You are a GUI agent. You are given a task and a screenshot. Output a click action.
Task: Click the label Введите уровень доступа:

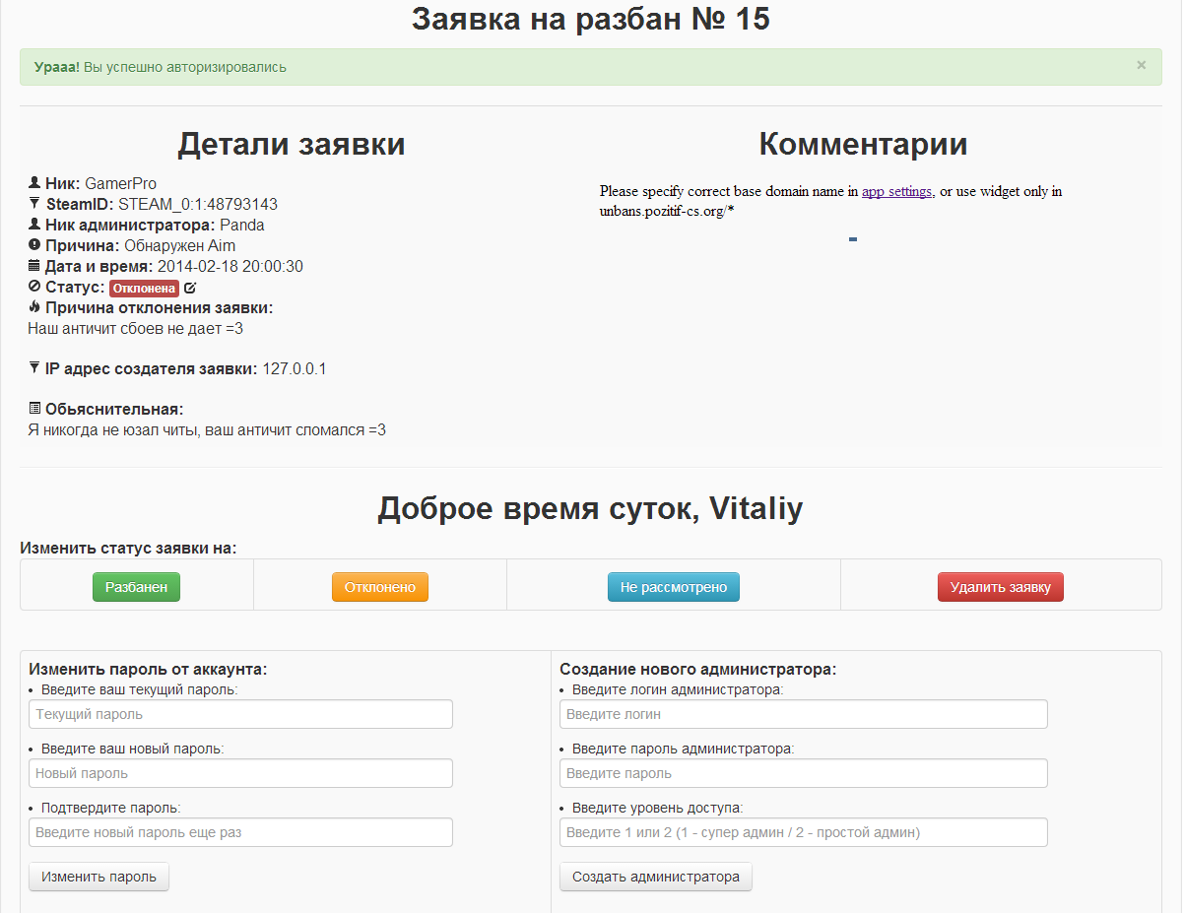click(658, 808)
